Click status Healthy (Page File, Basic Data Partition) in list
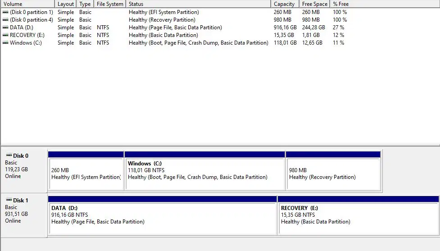Viewport: 440px width, 251px height. pyautogui.click(x=175, y=27)
